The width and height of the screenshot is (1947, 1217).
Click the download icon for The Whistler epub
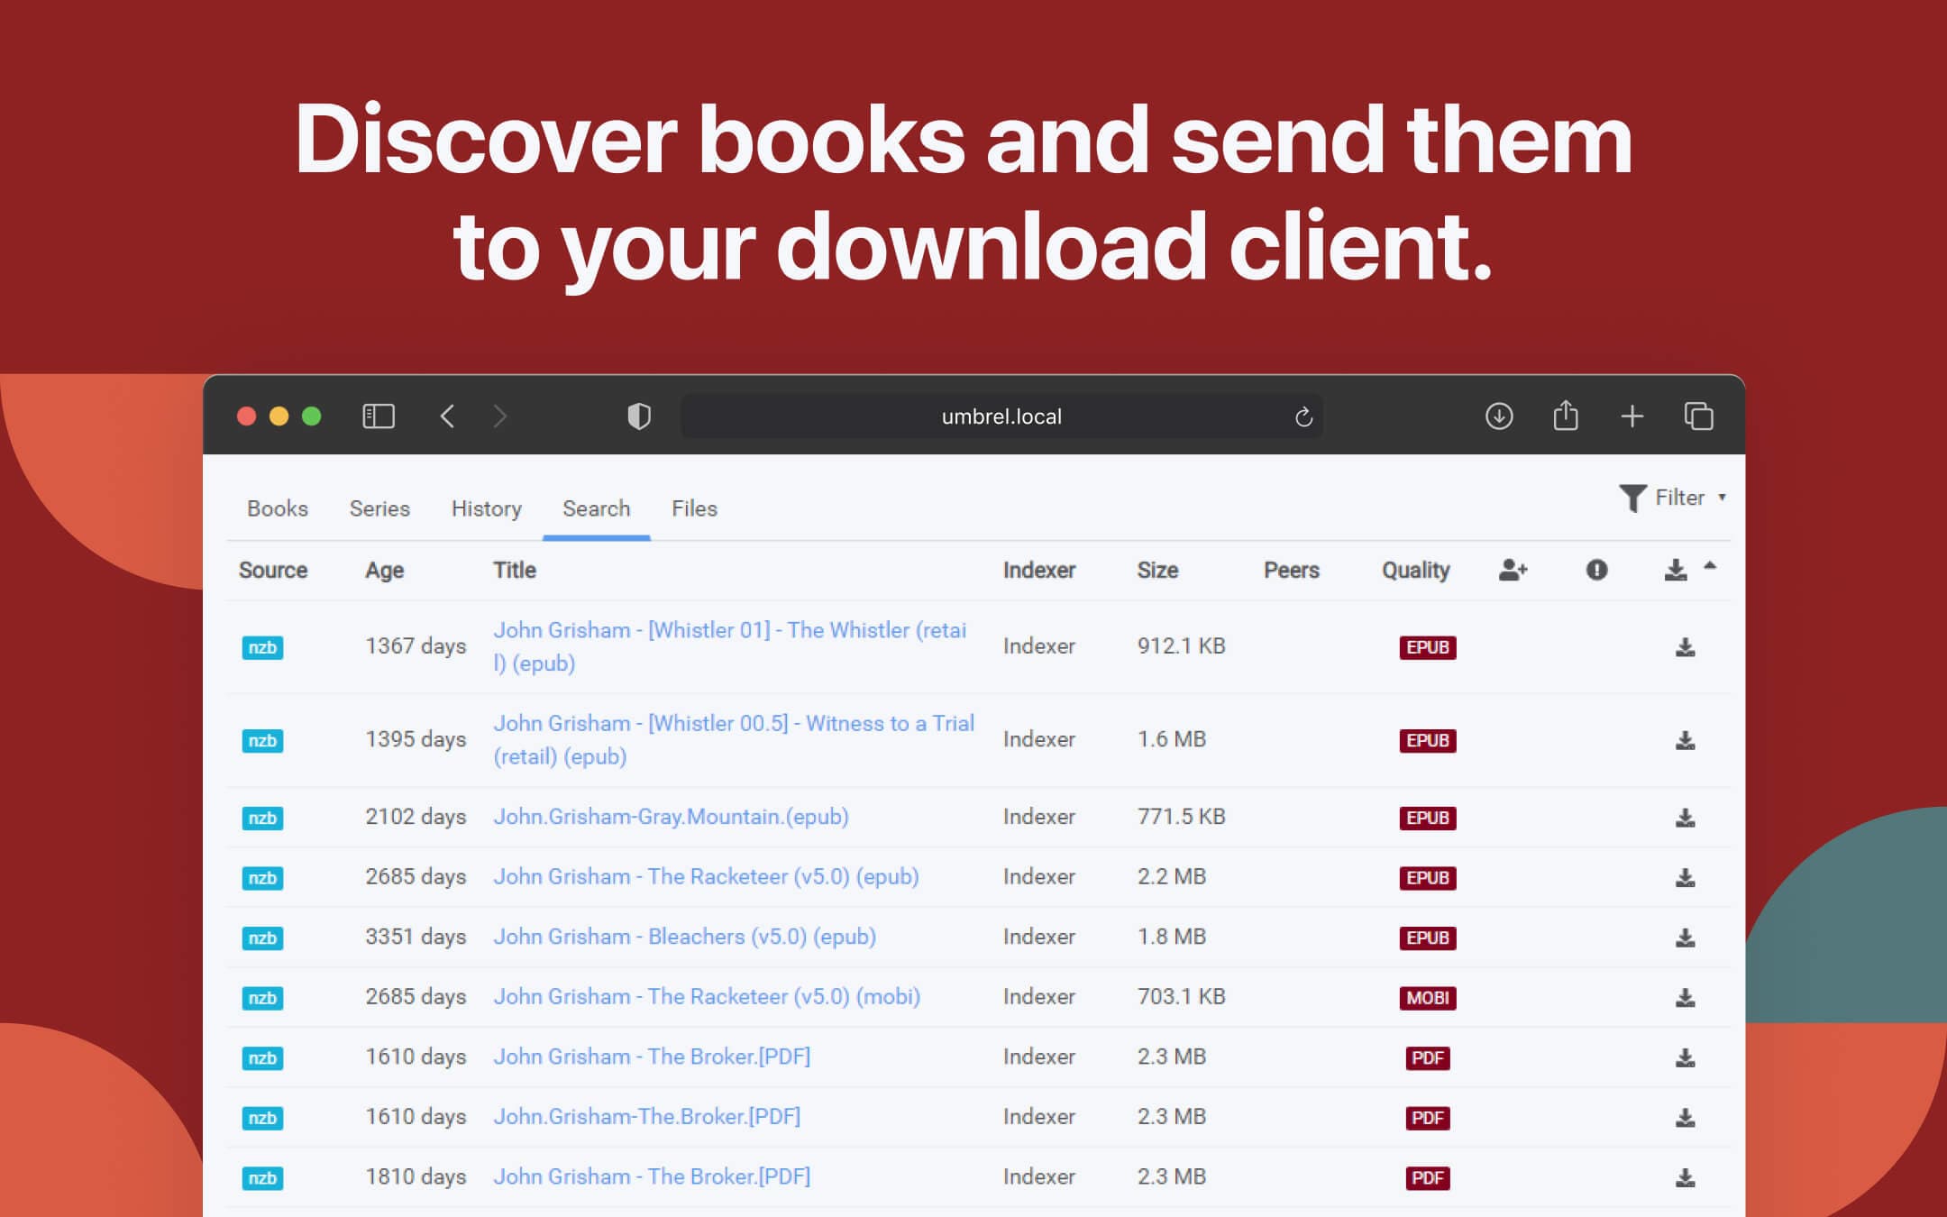pos(1684,646)
